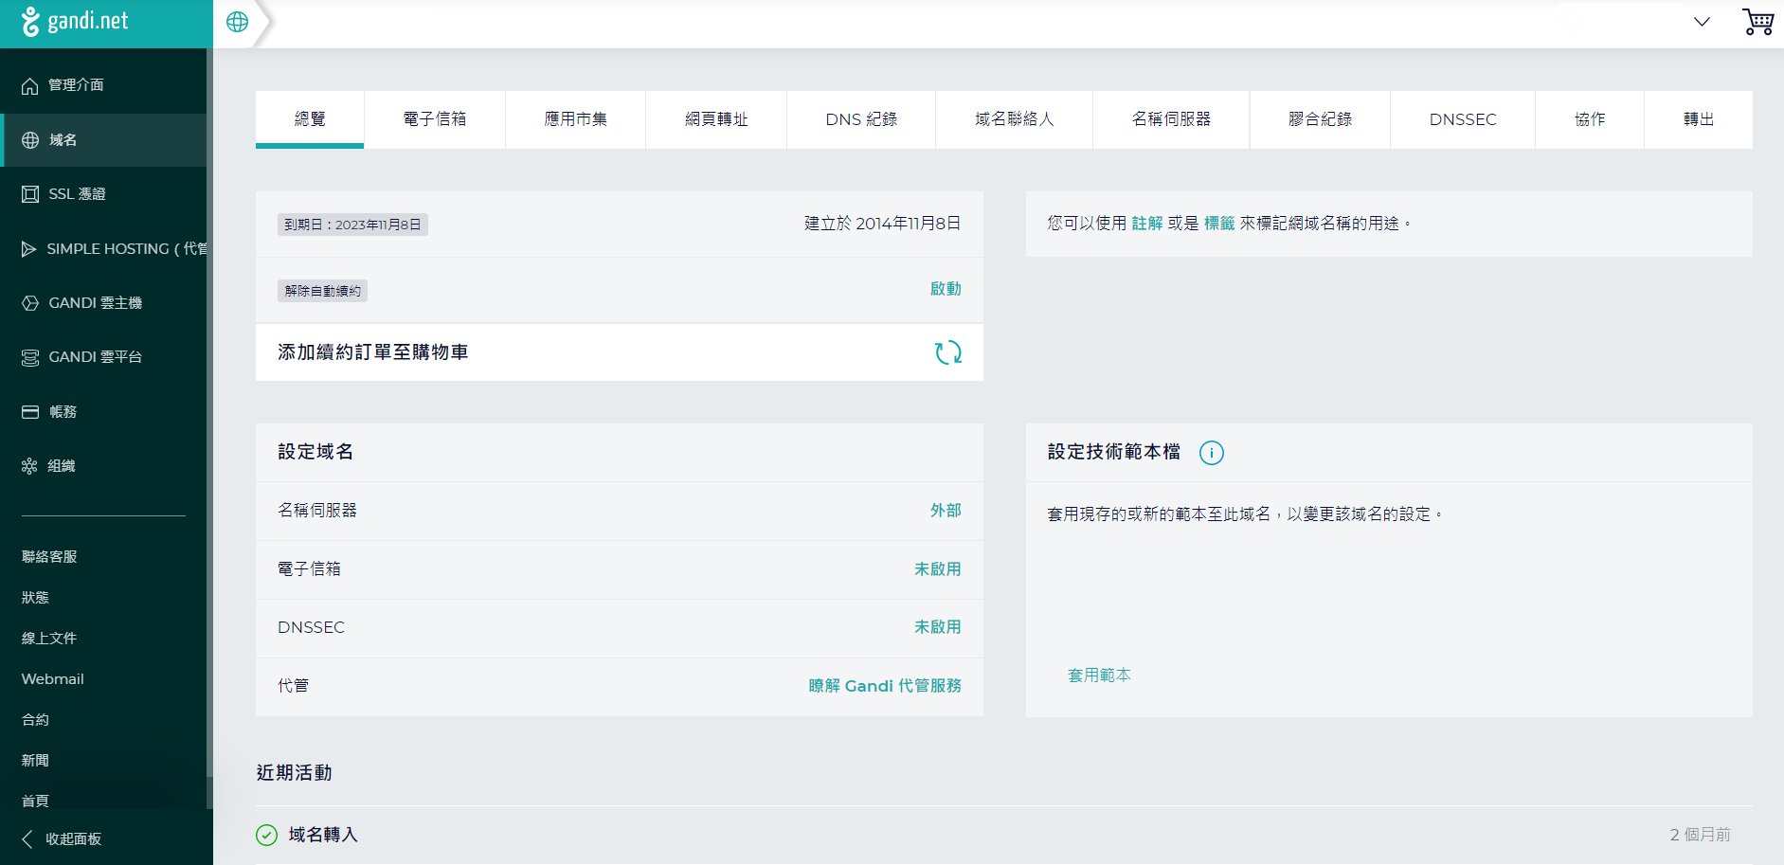
Task: Expand the account dropdown chevron
Action: (x=1702, y=22)
